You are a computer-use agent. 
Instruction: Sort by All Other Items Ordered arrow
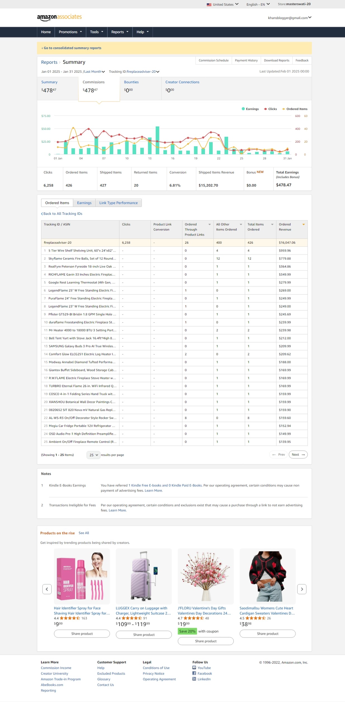[241, 224]
